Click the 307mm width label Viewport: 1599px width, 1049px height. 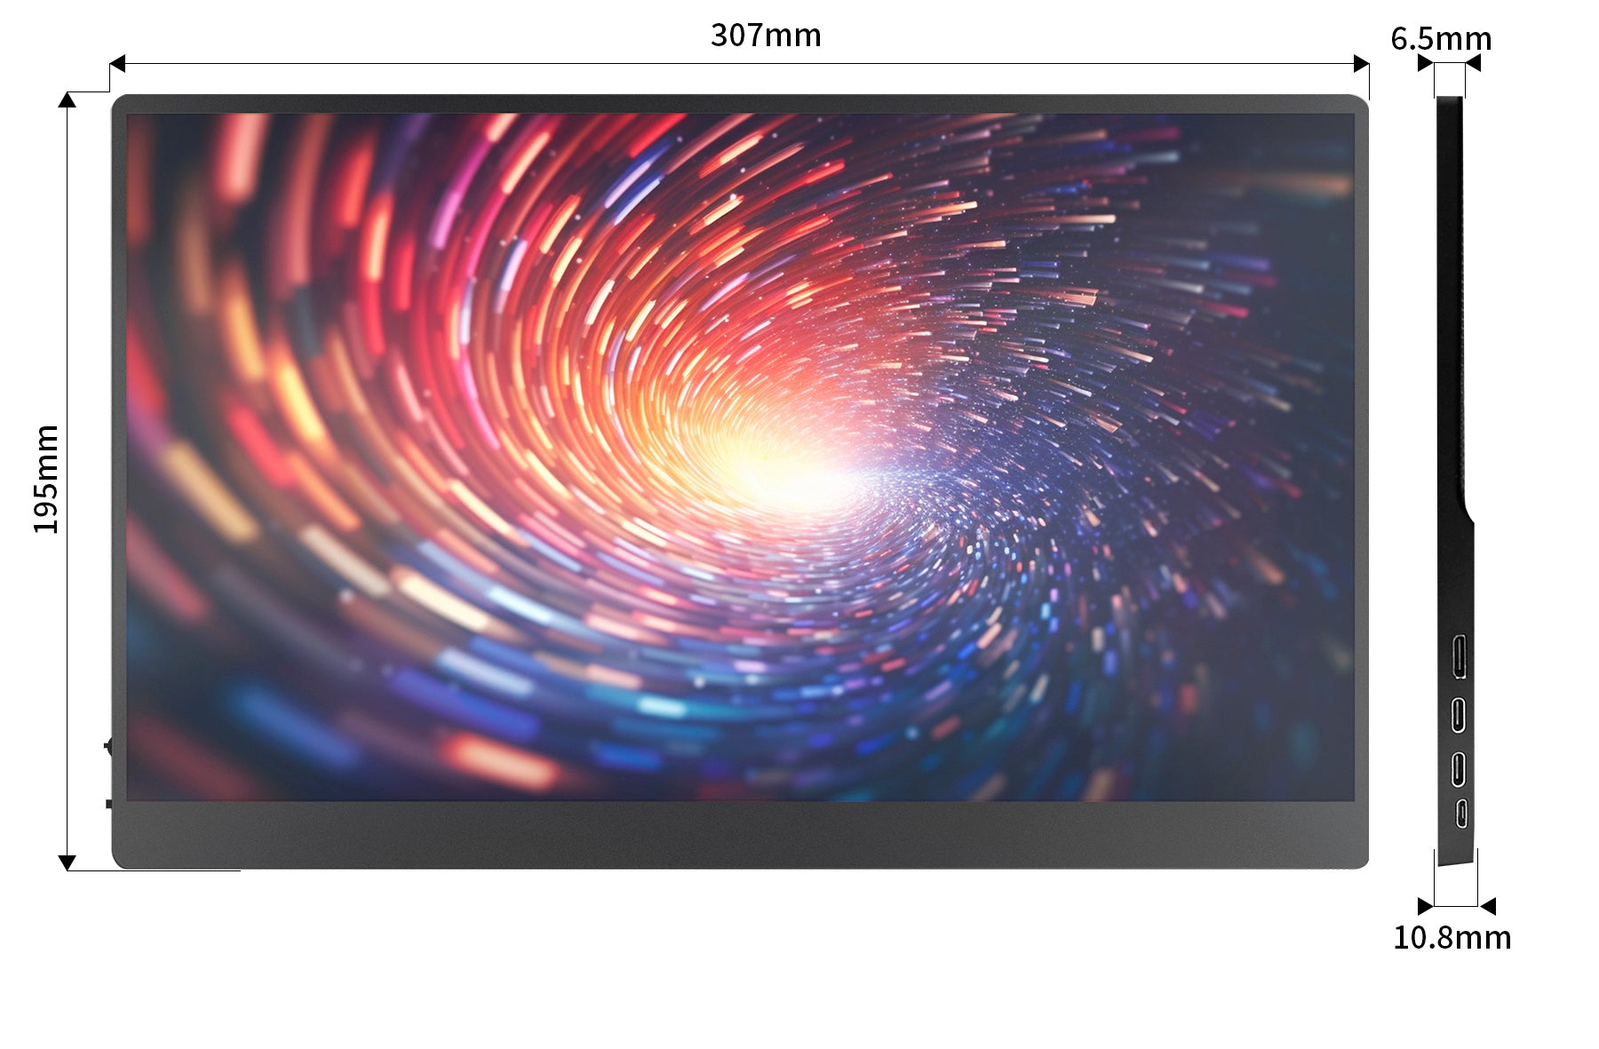pyautogui.click(x=766, y=36)
